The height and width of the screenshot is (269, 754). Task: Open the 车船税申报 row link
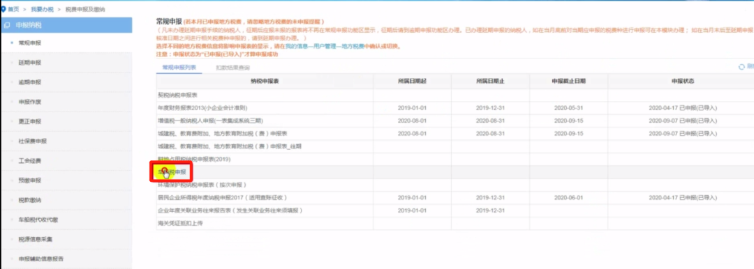[172, 171]
